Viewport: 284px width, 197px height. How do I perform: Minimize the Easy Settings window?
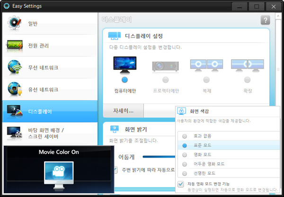click(x=240, y=7)
